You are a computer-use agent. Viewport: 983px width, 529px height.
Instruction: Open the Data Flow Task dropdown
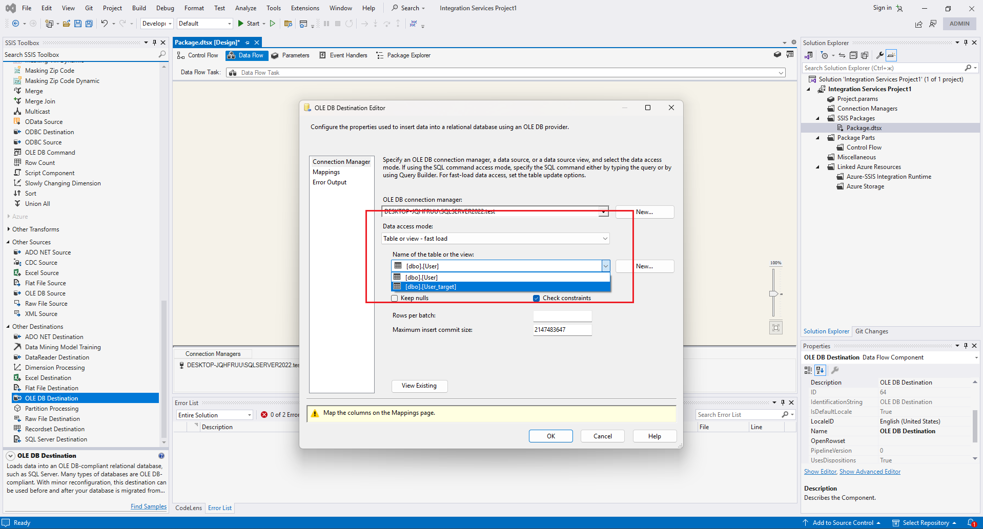781,73
